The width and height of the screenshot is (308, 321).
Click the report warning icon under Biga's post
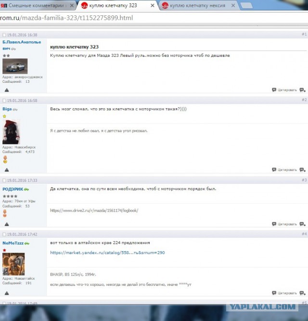(x=7, y=170)
